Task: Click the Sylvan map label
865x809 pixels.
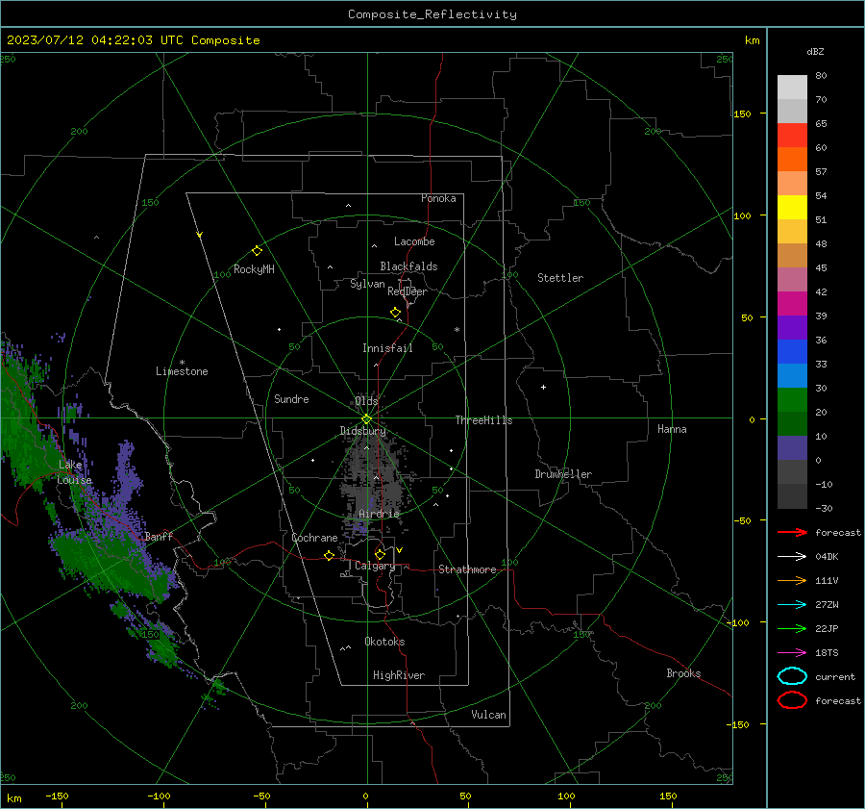Action: click(367, 284)
